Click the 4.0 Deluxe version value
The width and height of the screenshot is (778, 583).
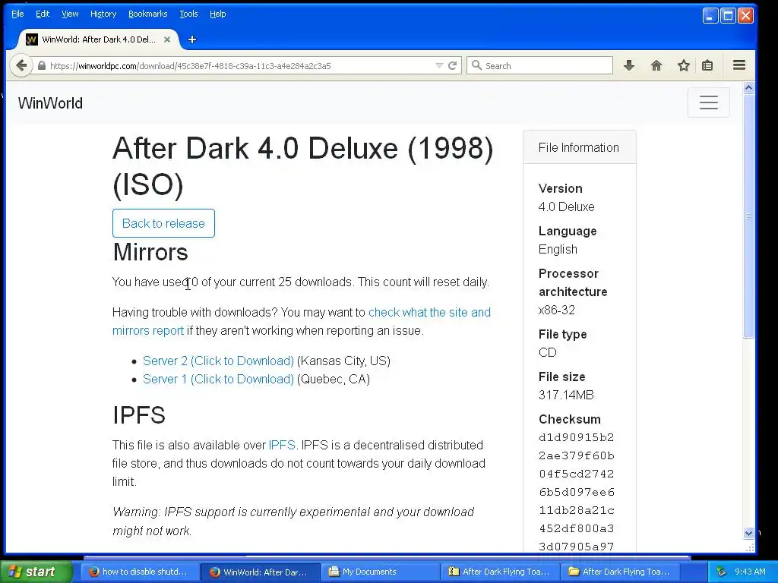[x=566, y=206]
